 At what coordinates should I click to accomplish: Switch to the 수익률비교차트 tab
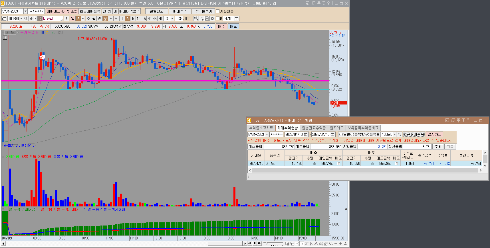(261, 128)
